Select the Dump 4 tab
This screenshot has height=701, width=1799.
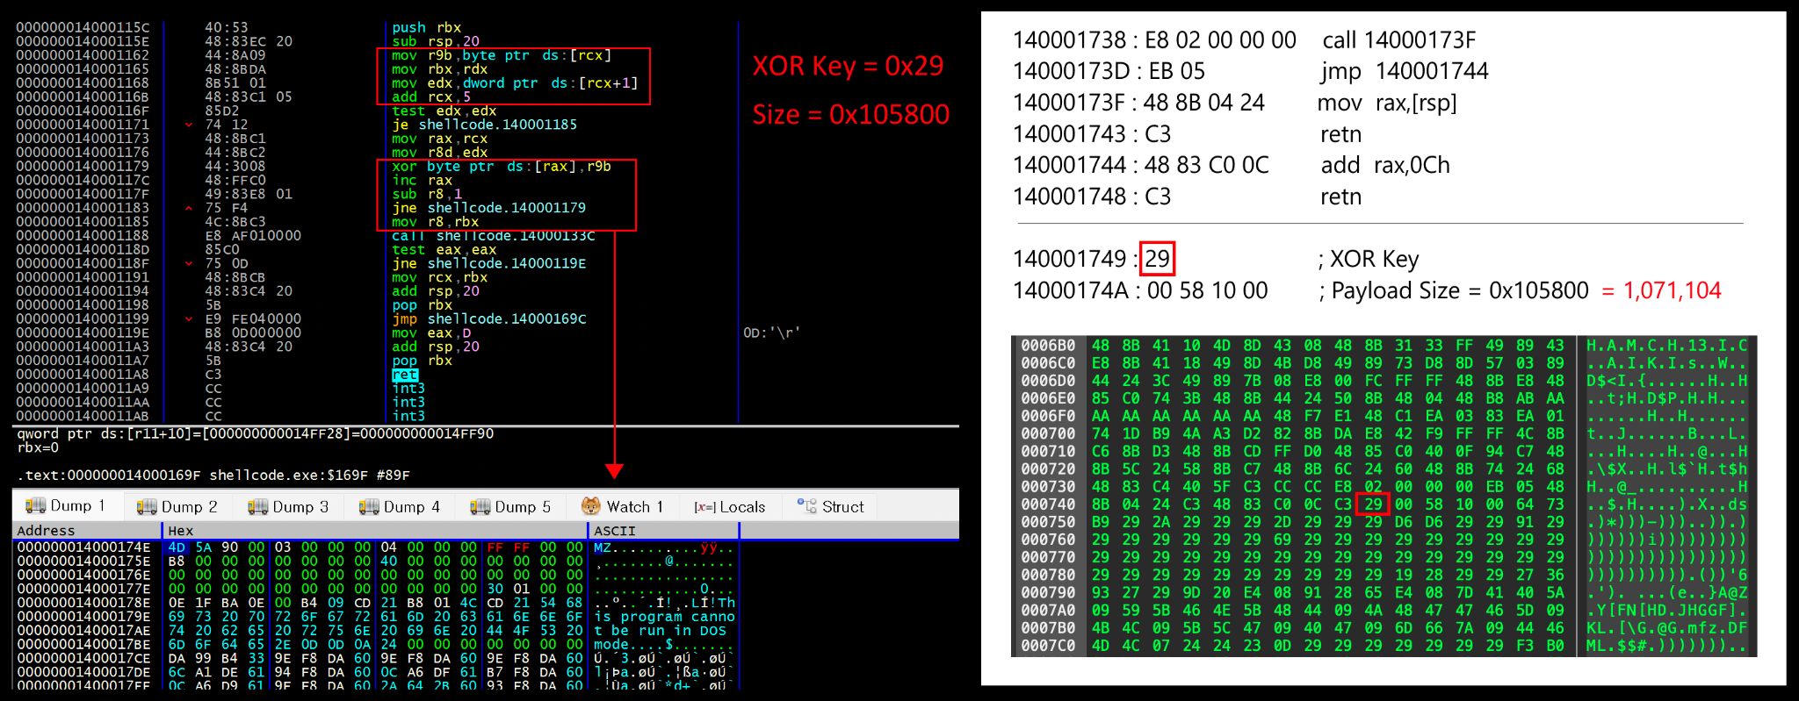click(x=400, y=506)
